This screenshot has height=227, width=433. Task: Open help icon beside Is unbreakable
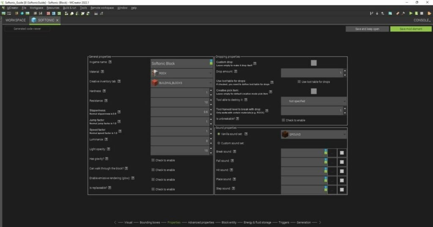click(238, 119)
